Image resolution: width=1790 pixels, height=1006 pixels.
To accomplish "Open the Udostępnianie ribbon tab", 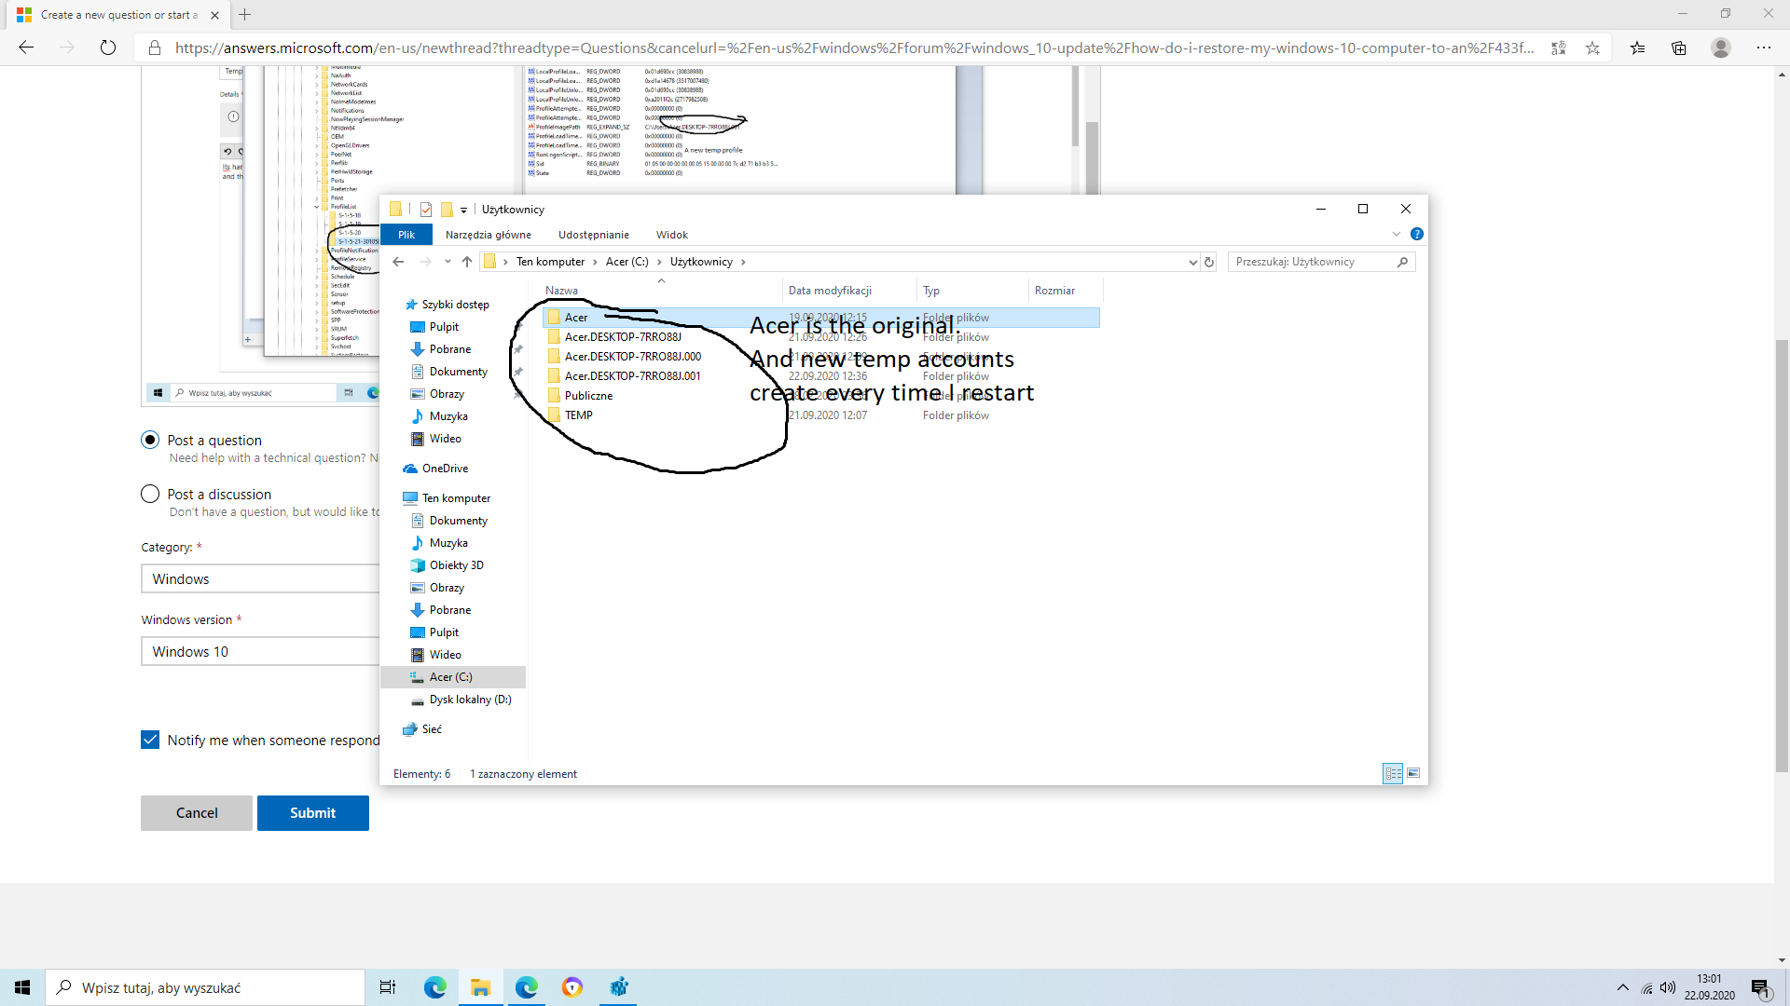I will (x=594, y=235).
